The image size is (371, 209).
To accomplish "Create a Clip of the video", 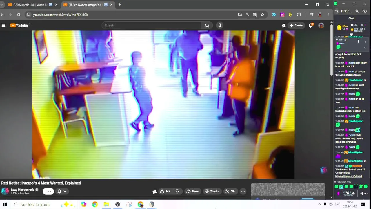I will [230, 191].
